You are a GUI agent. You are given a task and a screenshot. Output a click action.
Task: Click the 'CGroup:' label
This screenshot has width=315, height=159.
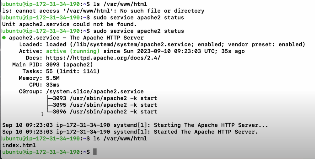(31, 91)
